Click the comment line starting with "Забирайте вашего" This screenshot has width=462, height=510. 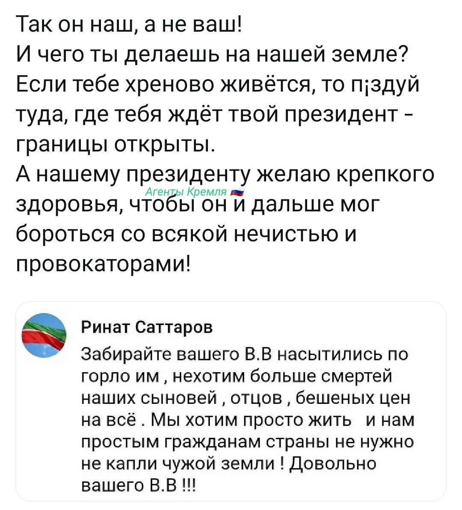245,354
